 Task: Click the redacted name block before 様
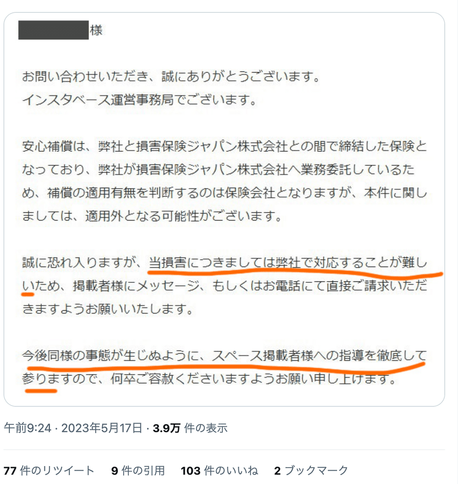click(x=53, y=30)
